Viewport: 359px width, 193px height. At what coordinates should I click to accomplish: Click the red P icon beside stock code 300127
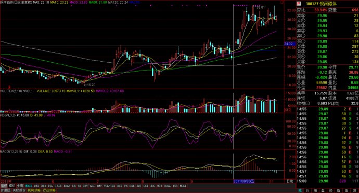(299, 4)
